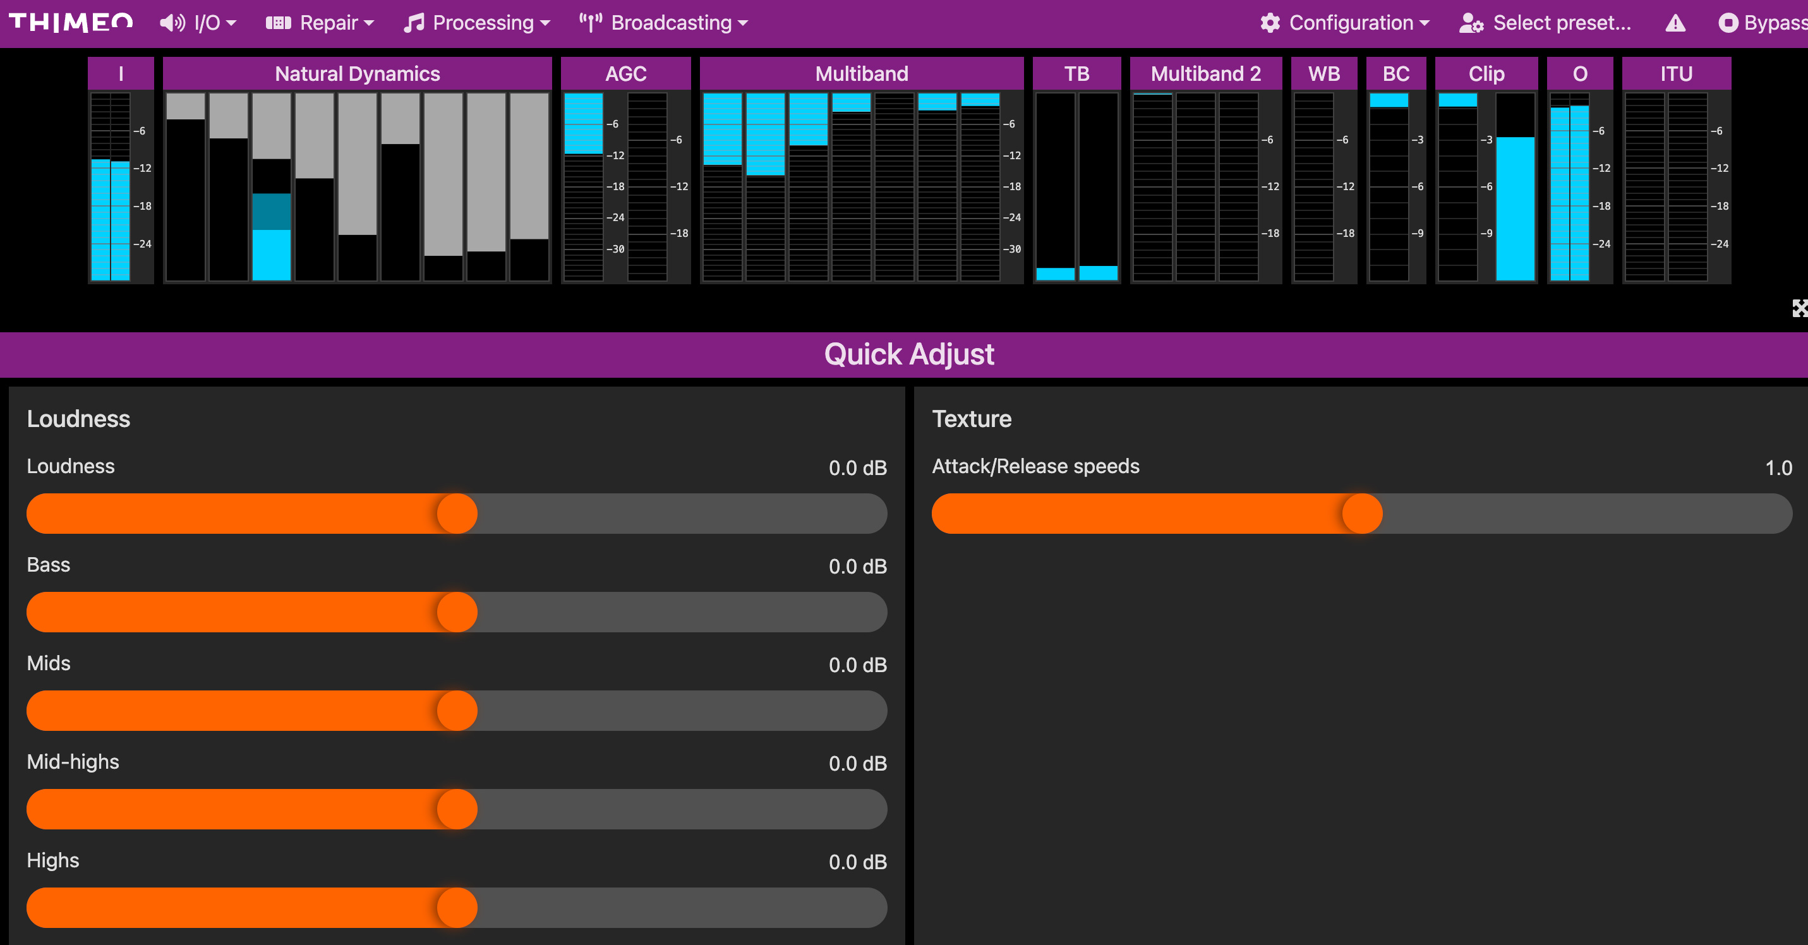Click the Bass slider handle

coord(457,611)
